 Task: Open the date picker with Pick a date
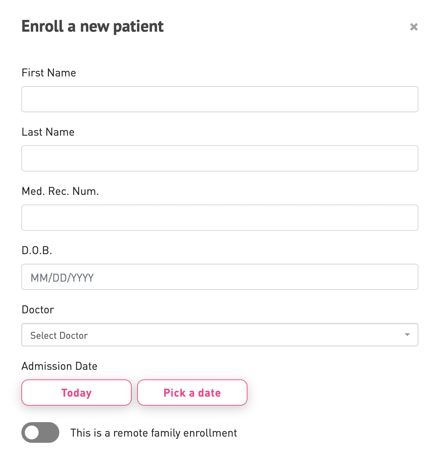[x=192, y=393]
